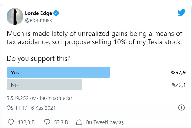Click the %42,1 poll percentage

178,85
